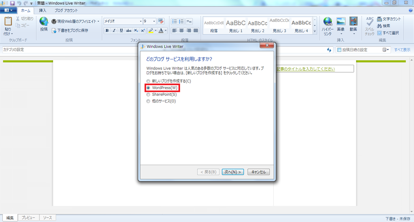This screenshot has width=414, height=222.
Task: Select the 新しいブログを作成する(C) radio option
Action: point(148,81)
